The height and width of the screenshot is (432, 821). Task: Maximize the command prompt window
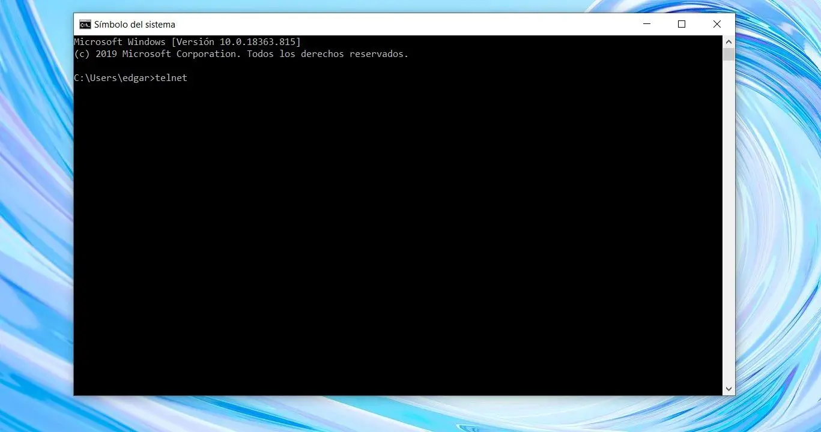click(682, 25)
